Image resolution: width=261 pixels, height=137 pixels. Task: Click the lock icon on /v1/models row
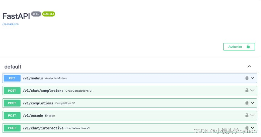coord(247,78)
